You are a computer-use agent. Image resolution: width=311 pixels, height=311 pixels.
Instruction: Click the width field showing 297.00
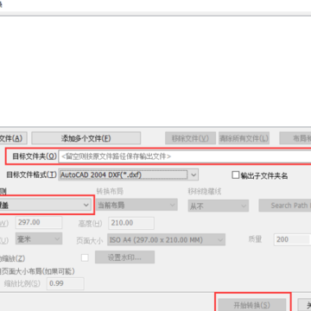[39, 223]
